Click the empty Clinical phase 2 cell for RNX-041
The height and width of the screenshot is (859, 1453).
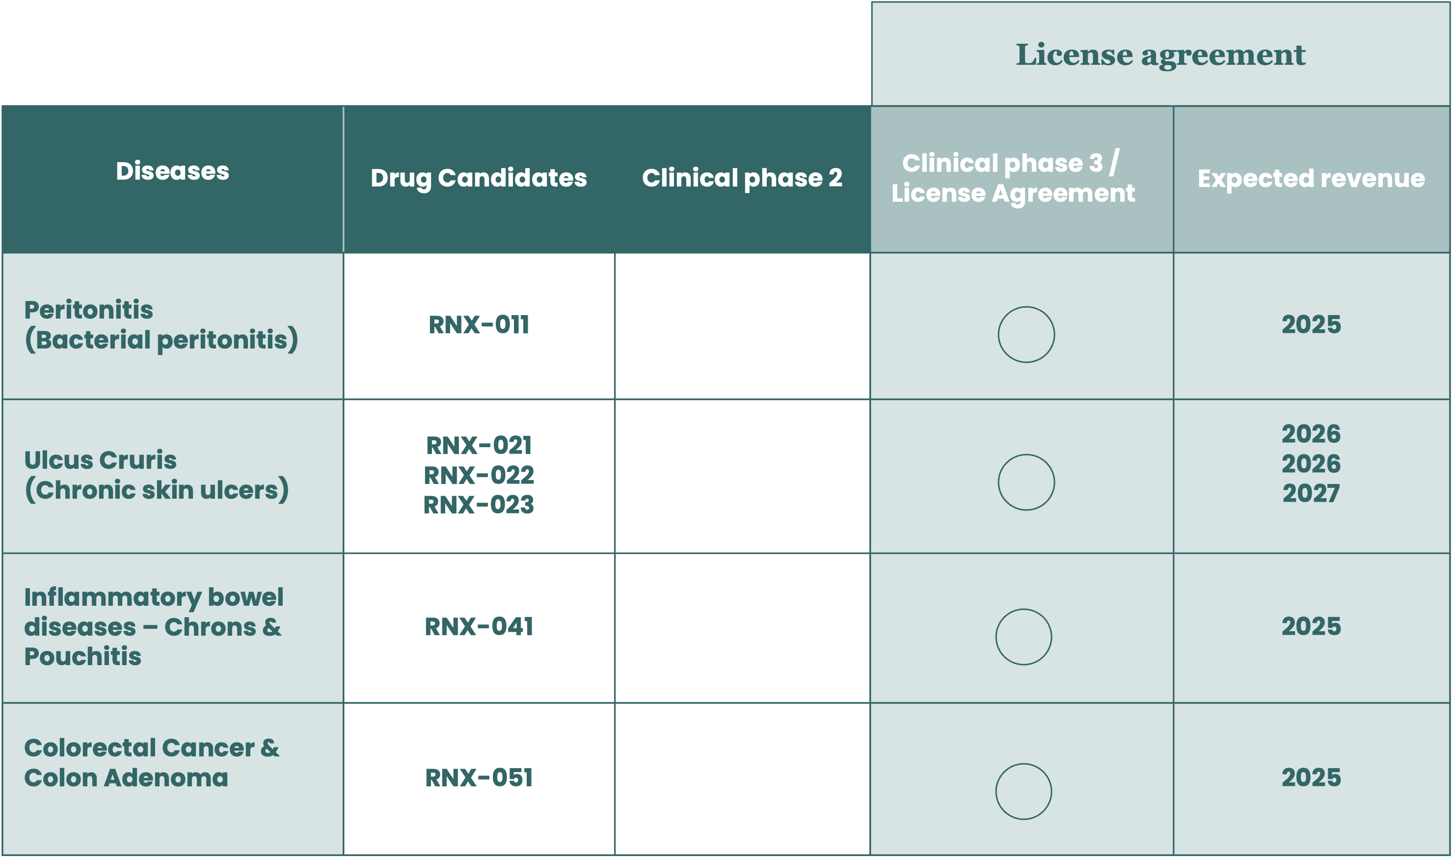742,628
